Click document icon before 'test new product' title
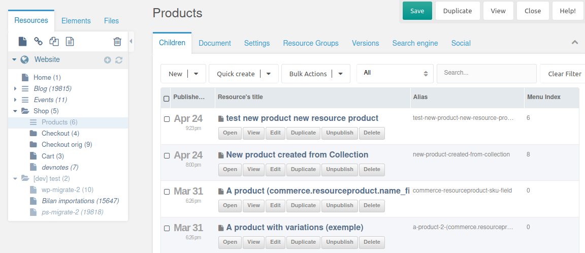Viewport: 585px width, 253px height. tap(221, 119)
